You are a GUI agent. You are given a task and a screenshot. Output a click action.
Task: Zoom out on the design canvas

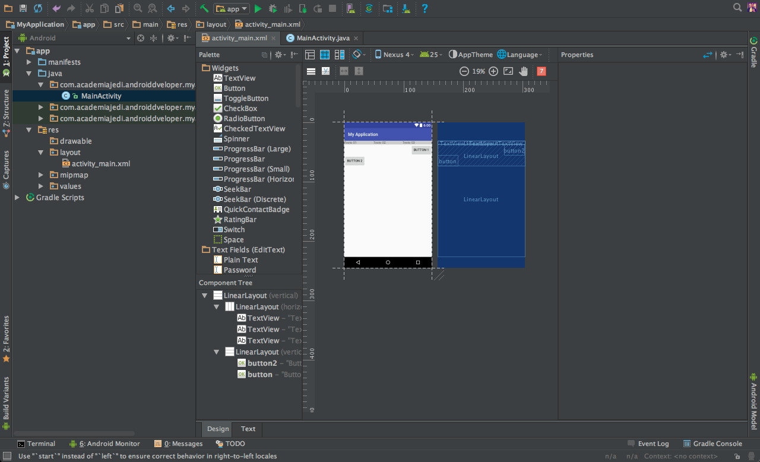[x=464, y=71]
